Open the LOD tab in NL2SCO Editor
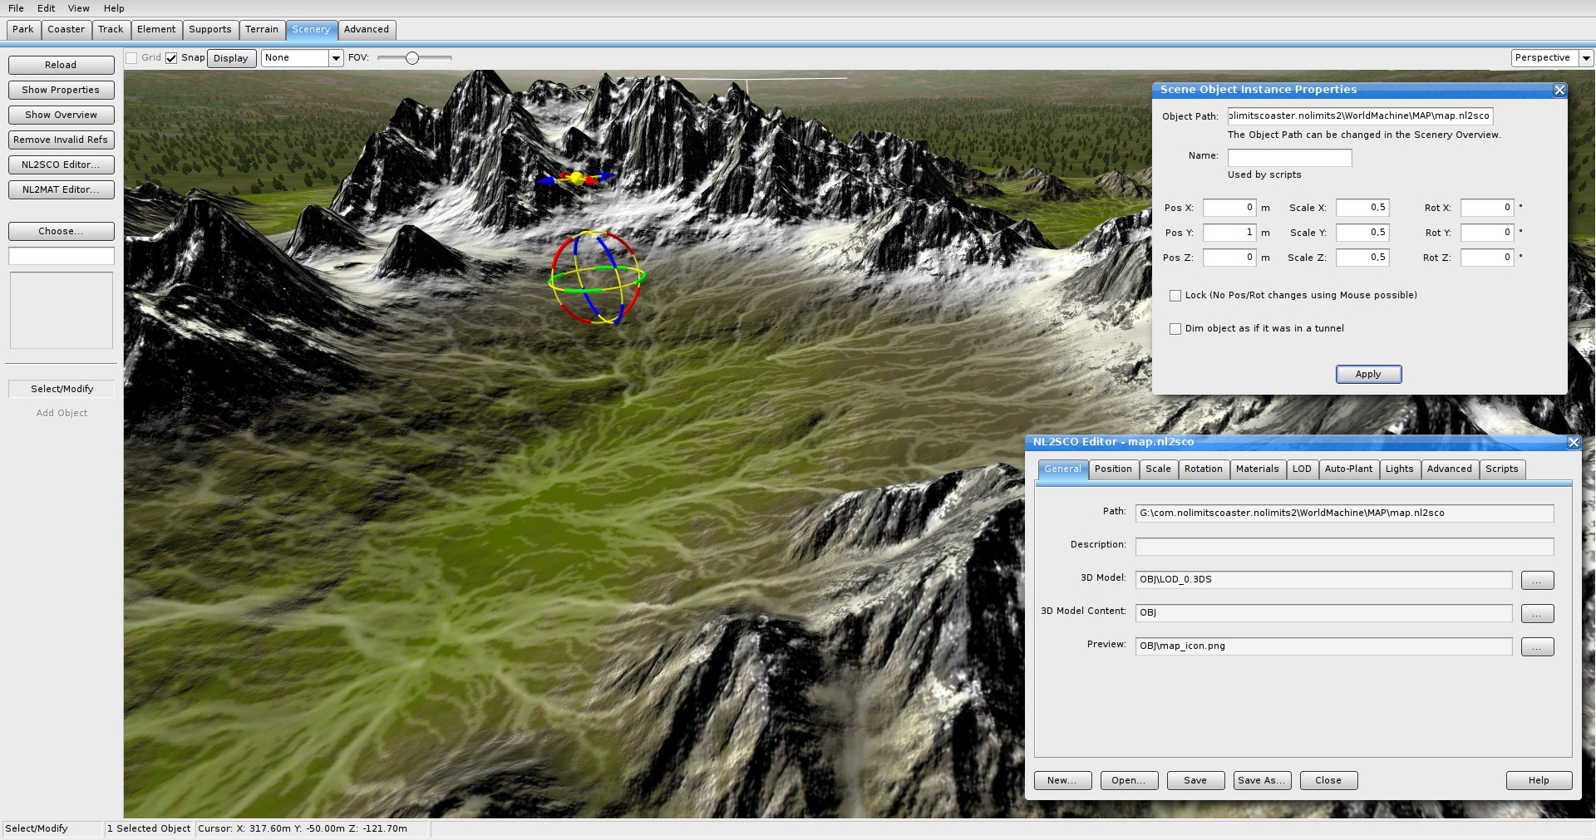Viewport: 1596px width, 840px height. [1302, 469]
